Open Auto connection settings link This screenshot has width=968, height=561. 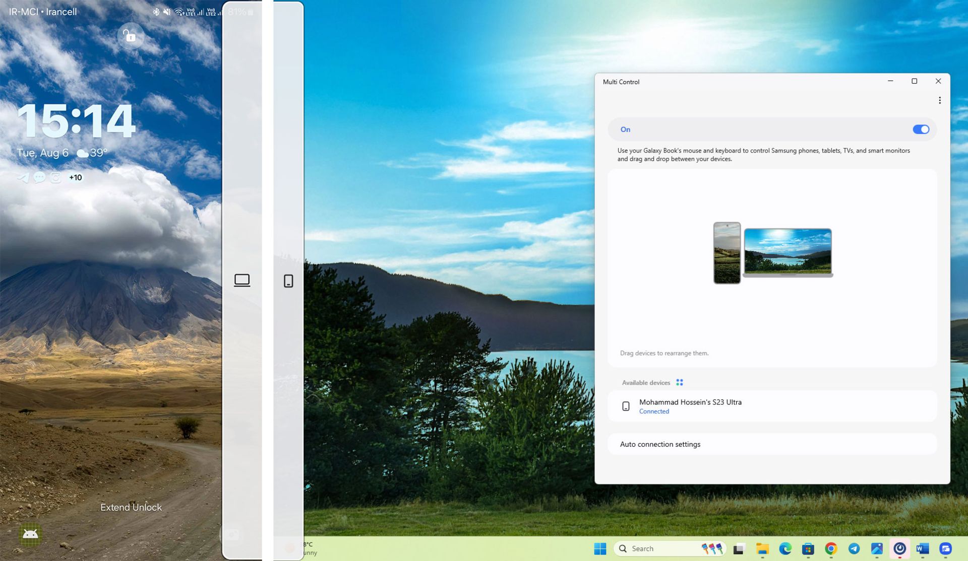[660, 444]
